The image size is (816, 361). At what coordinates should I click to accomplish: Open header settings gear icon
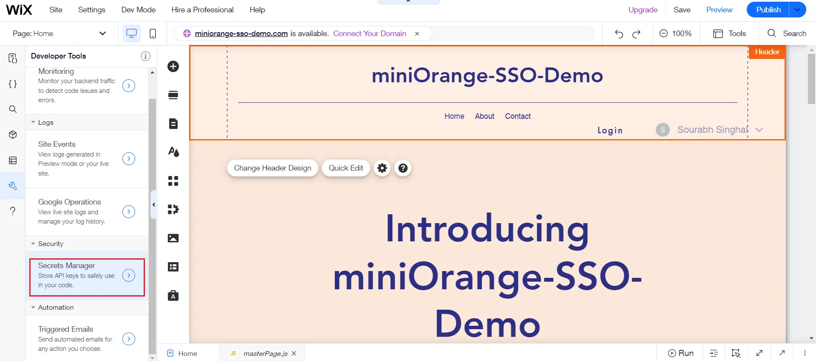pos(382,168)
